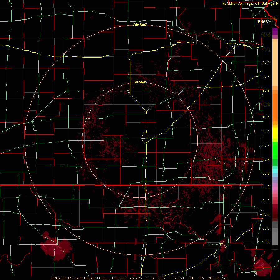Click the 1.0 scale value
Image resolution: width=280 pixels, height=280 pixels.
click(x=266, y=187)
